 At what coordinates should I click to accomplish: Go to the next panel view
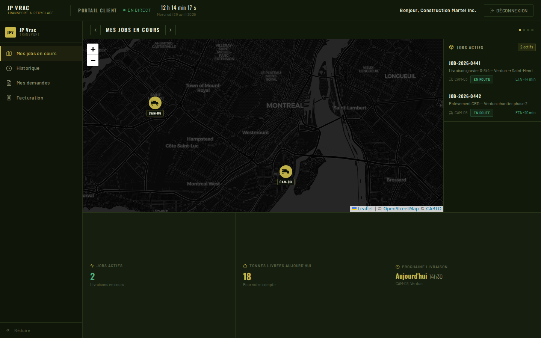(171, 30)
